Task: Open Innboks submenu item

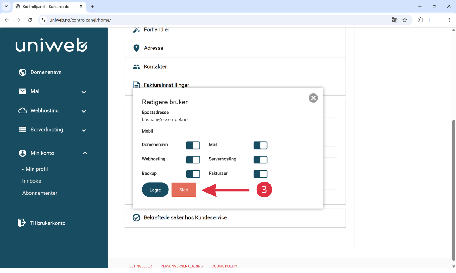Action: click(x=32, y=181)
